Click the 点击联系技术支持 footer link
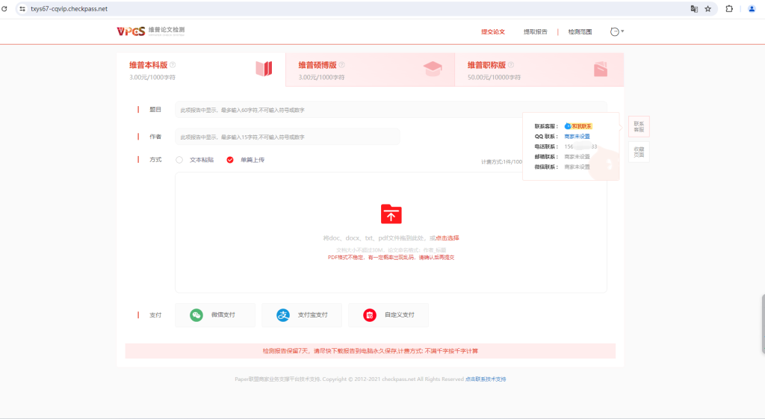This screenshot has height=419, width=765. [x=486, y=379]
